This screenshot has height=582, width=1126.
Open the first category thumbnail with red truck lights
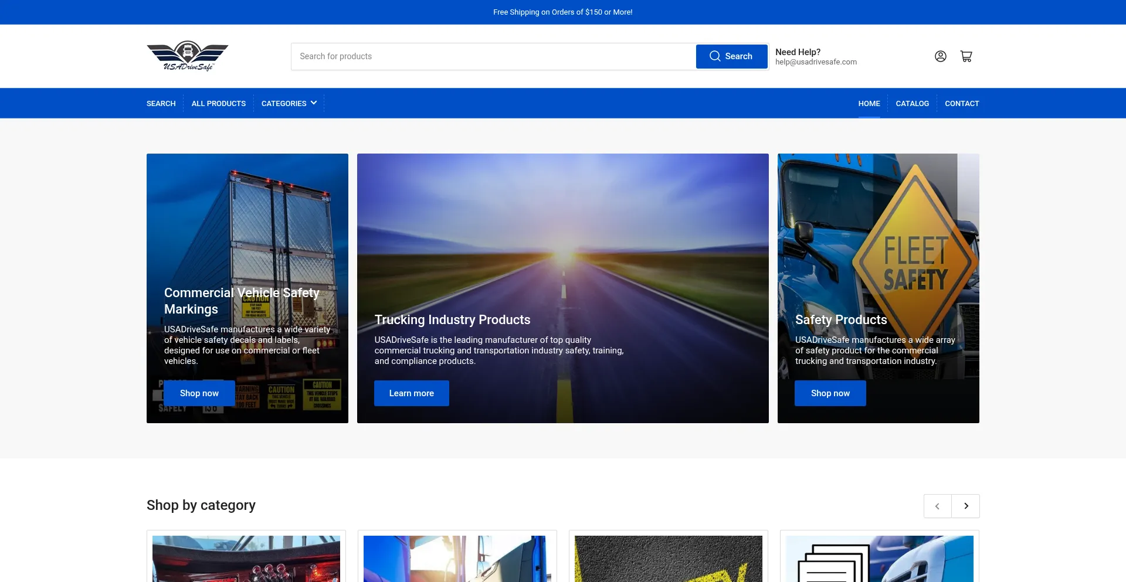point(246,559)
